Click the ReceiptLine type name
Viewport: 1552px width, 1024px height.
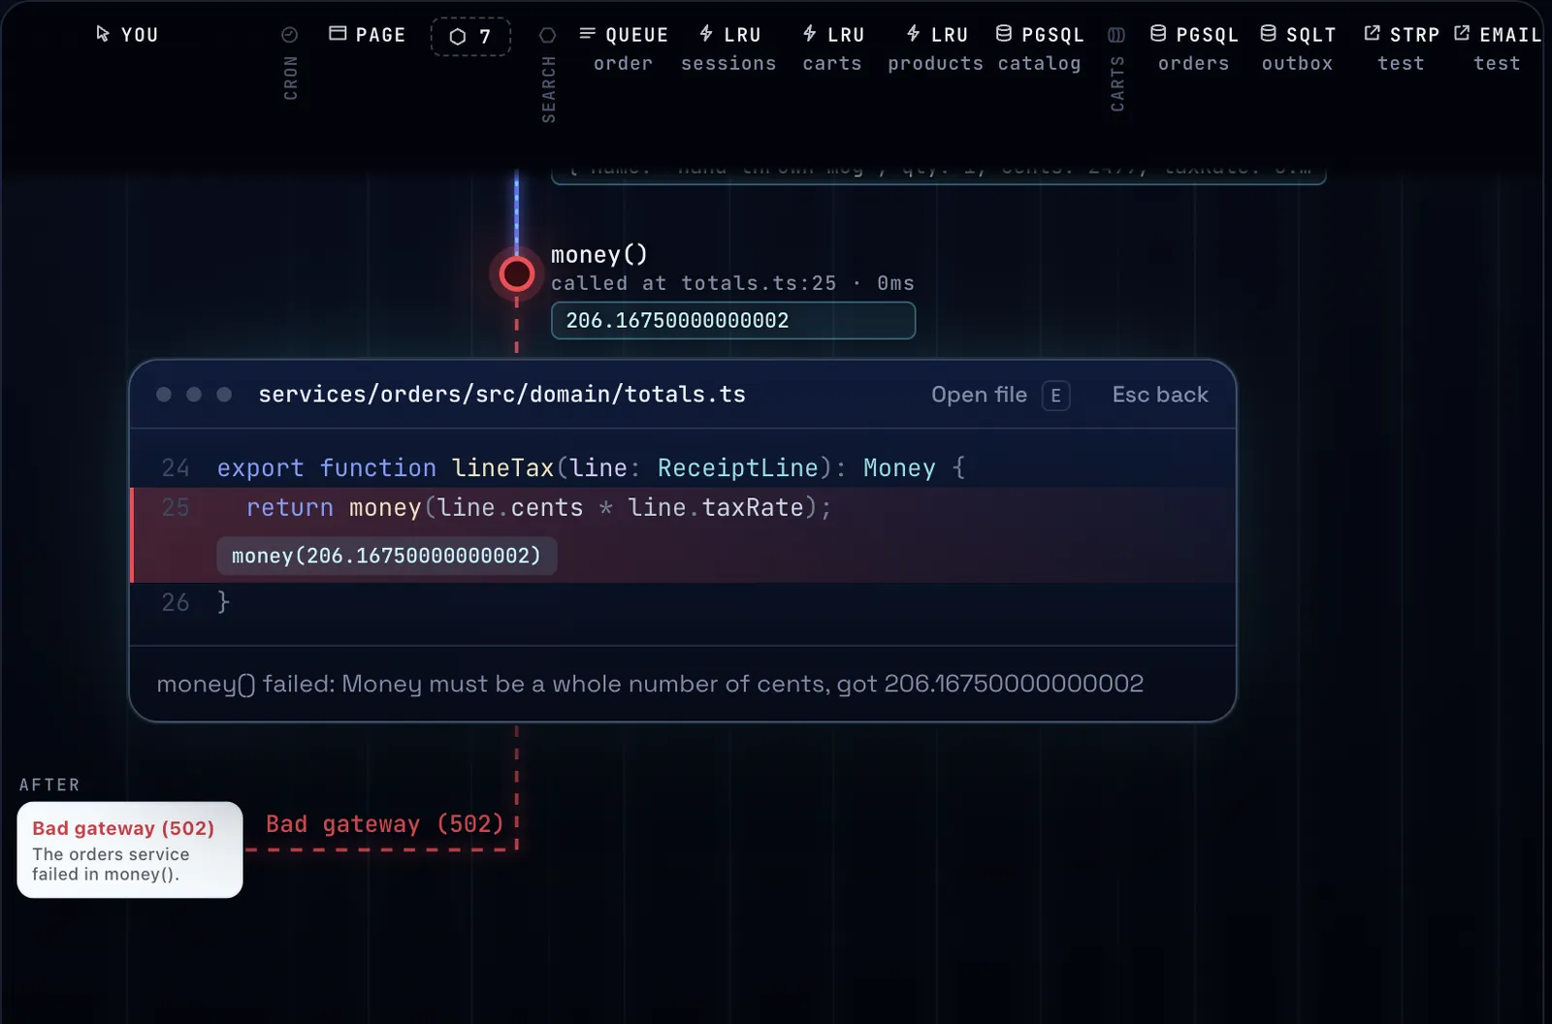(x=738, y=468)
